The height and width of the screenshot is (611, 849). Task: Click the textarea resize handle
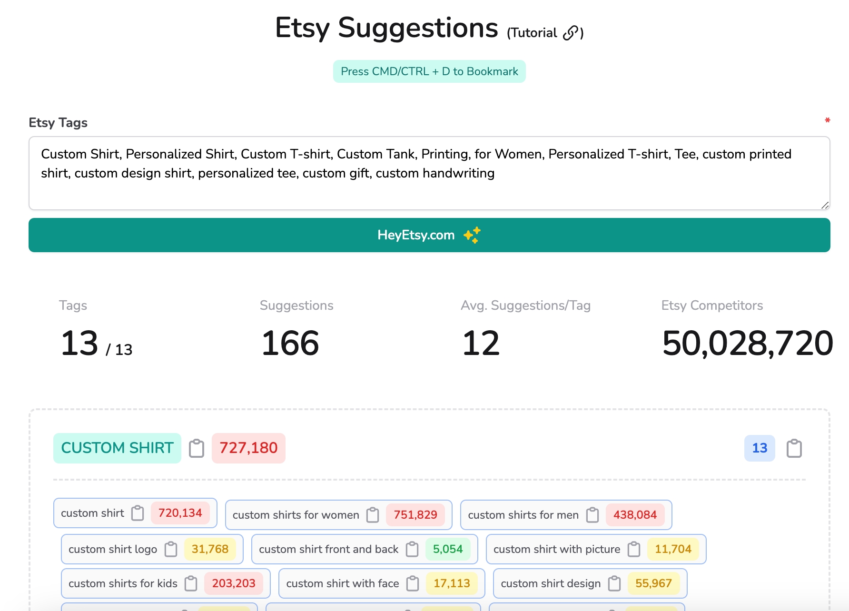tap(825, 205)
